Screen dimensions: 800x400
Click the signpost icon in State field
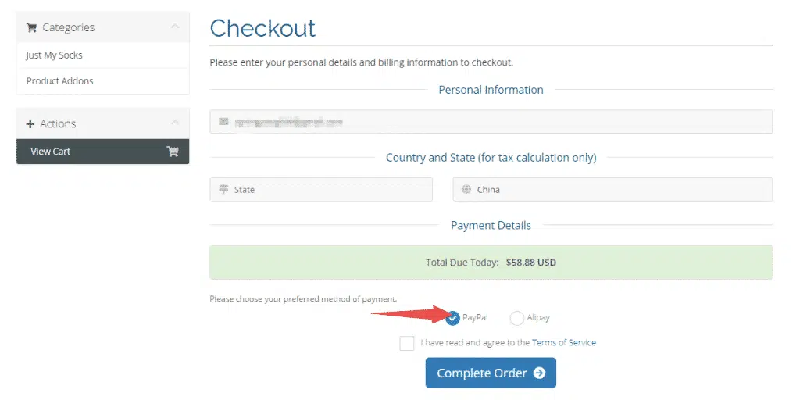(x=224, y=189)
